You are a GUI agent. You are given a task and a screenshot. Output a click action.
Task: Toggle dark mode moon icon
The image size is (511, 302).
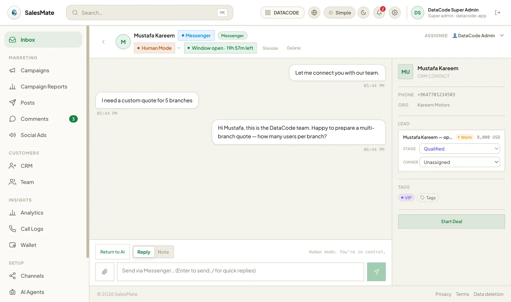click(363, 13)
